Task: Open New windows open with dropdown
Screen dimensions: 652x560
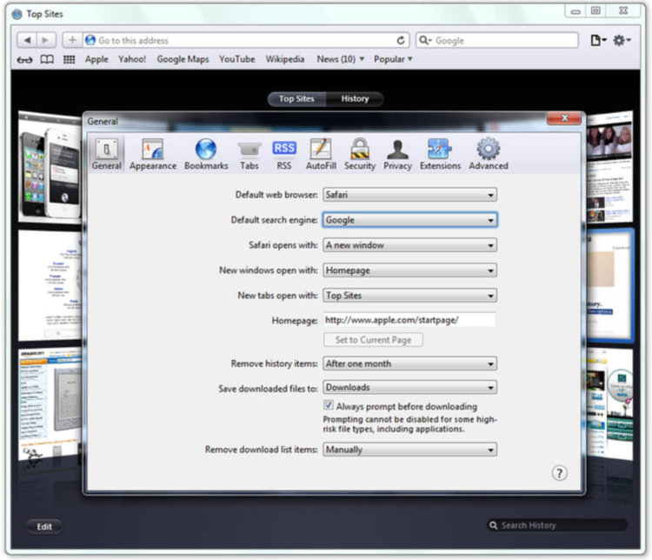Action: point(409,270)
